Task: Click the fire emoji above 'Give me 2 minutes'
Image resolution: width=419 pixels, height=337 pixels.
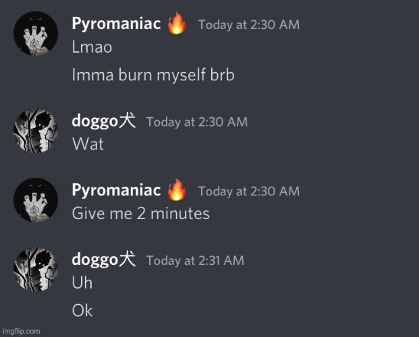Action: (177, 190)
